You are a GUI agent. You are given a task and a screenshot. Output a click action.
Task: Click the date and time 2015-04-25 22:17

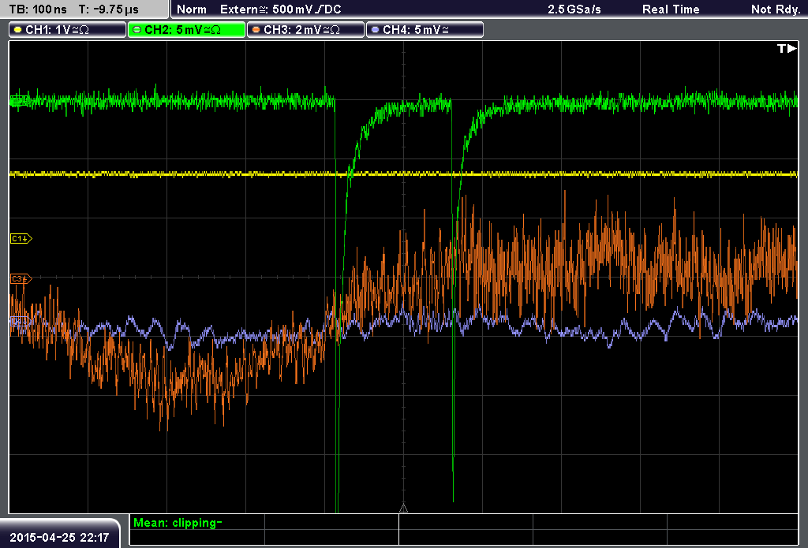pyautogui.click(x=59, y=538)
